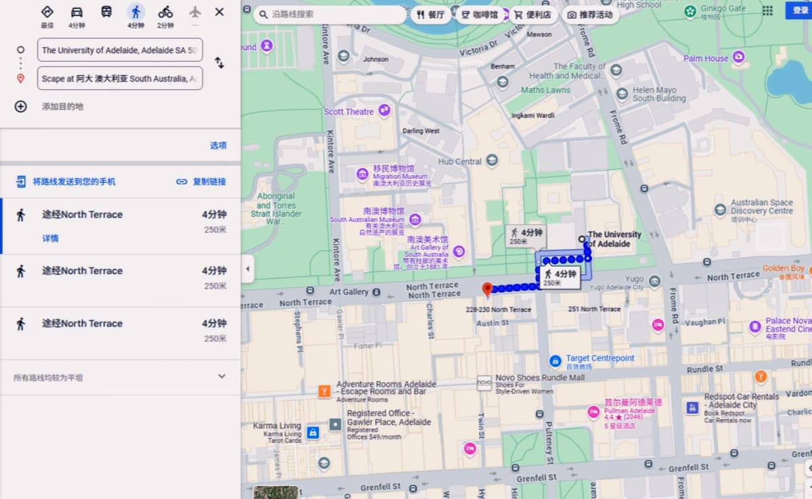Click Yugo Adelaide City marker icon
The width and height of the screenshot is (812, 499).
[x=654, y=281]
